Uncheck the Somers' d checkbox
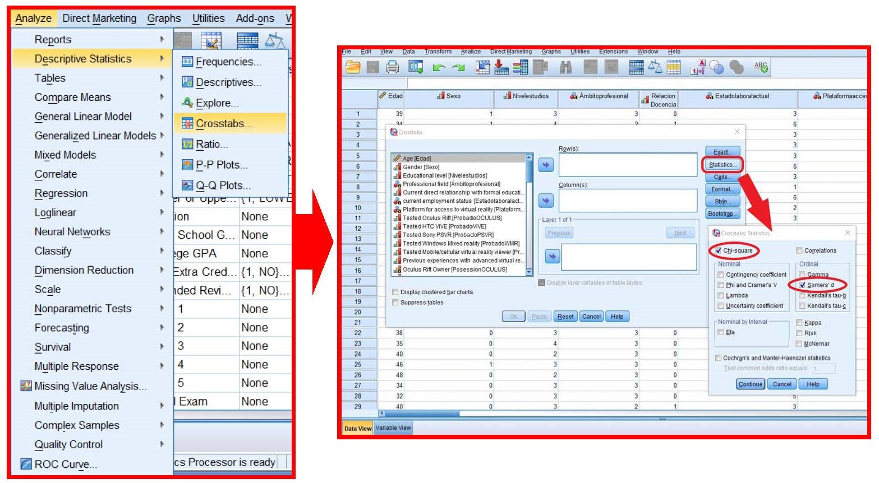The height and width of the screenshot is (483, 879). click(x=802, y=285)
